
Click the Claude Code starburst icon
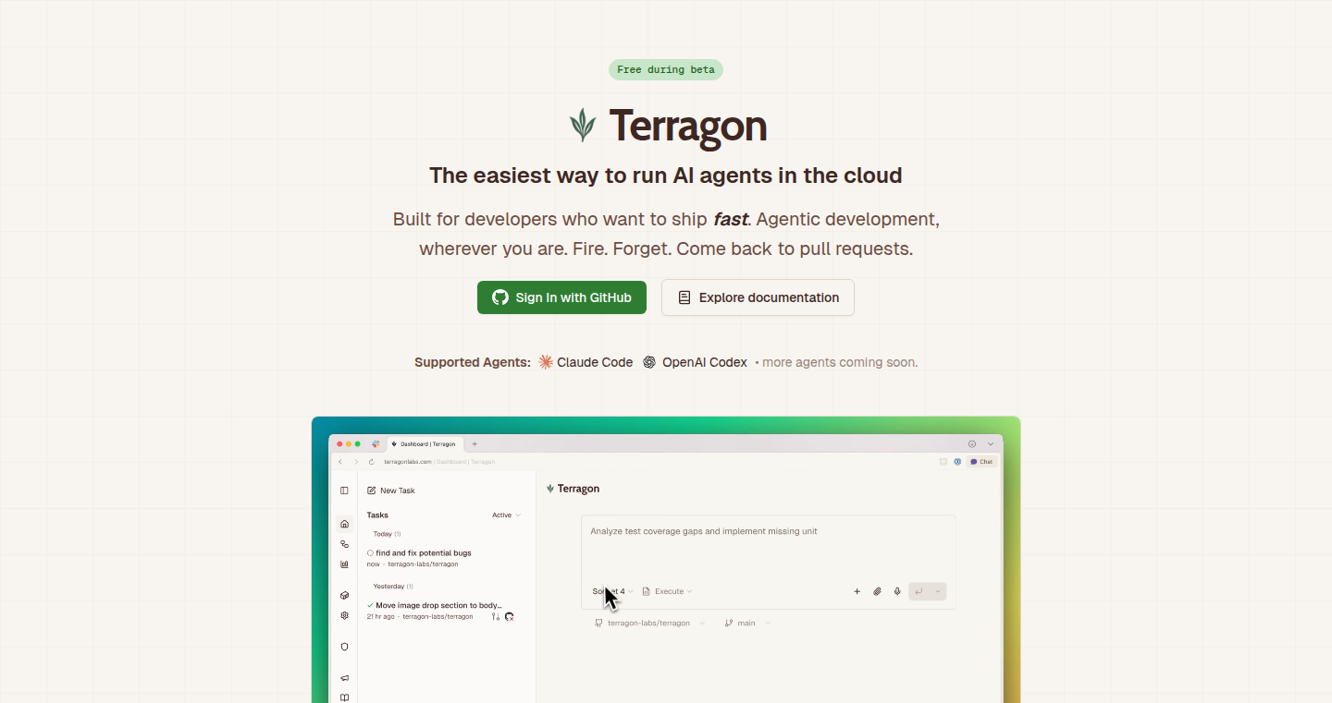pos(546,362)
